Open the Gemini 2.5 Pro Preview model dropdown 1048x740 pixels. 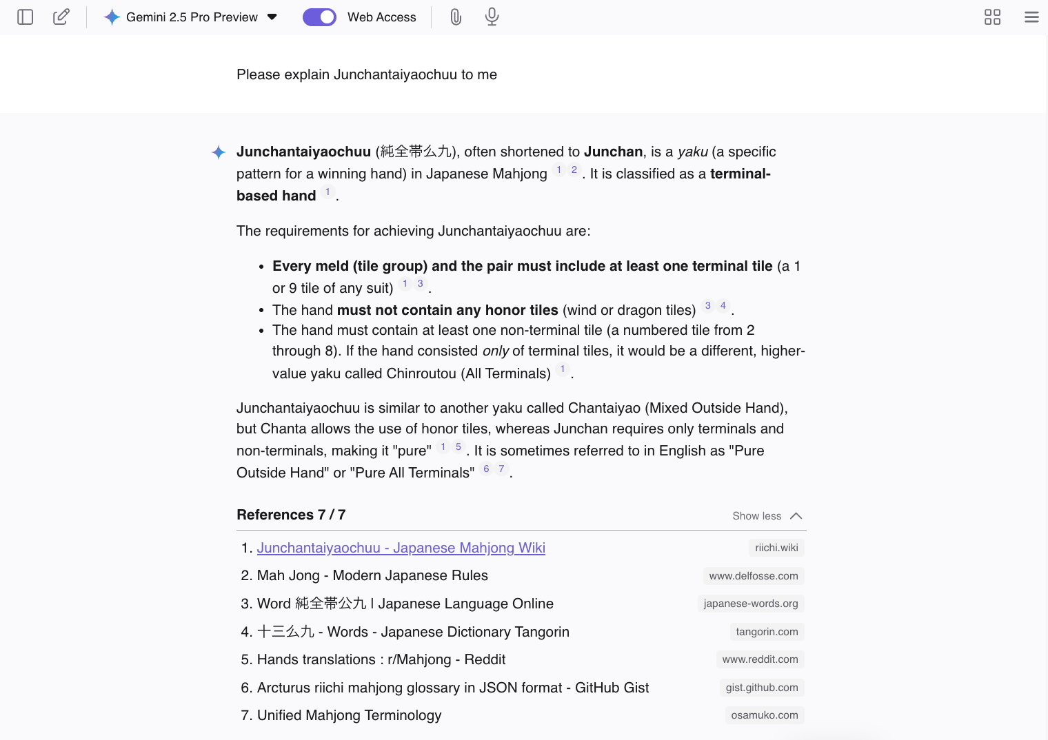pyautogui.click(x=272, y=17)
